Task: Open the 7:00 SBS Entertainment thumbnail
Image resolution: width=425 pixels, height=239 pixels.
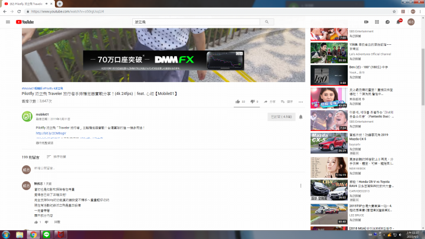Action: click(x=329, y=34)
